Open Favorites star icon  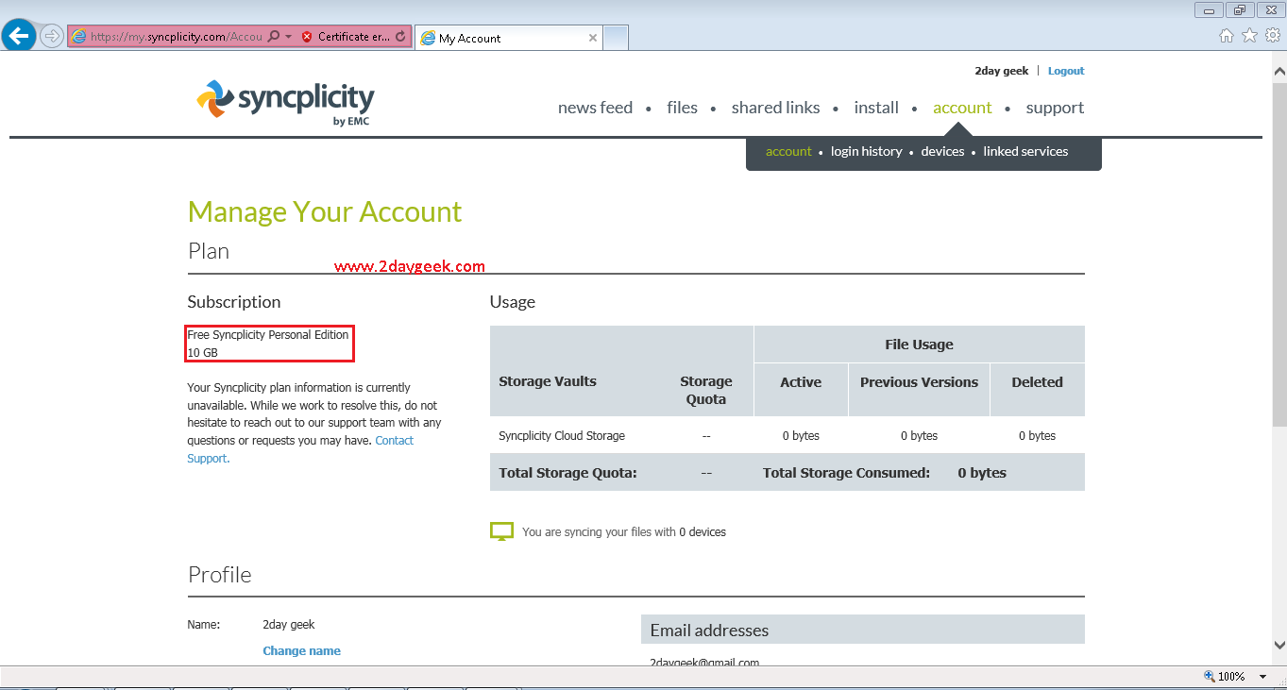click(x=1249, y=36)
